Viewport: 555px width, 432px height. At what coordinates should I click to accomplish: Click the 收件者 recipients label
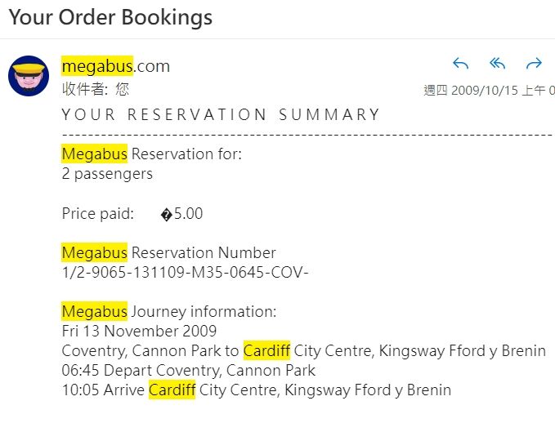(x=84, y=89)
